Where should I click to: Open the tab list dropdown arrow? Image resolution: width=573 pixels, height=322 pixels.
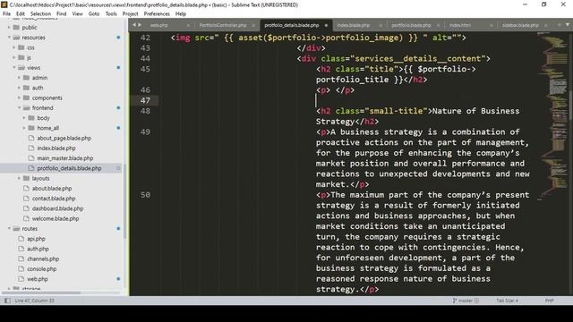pyautogui.click(x=568, y=25)
